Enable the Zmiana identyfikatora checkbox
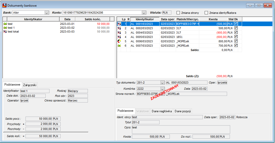The image size is (275, 143). pos(206,13)
